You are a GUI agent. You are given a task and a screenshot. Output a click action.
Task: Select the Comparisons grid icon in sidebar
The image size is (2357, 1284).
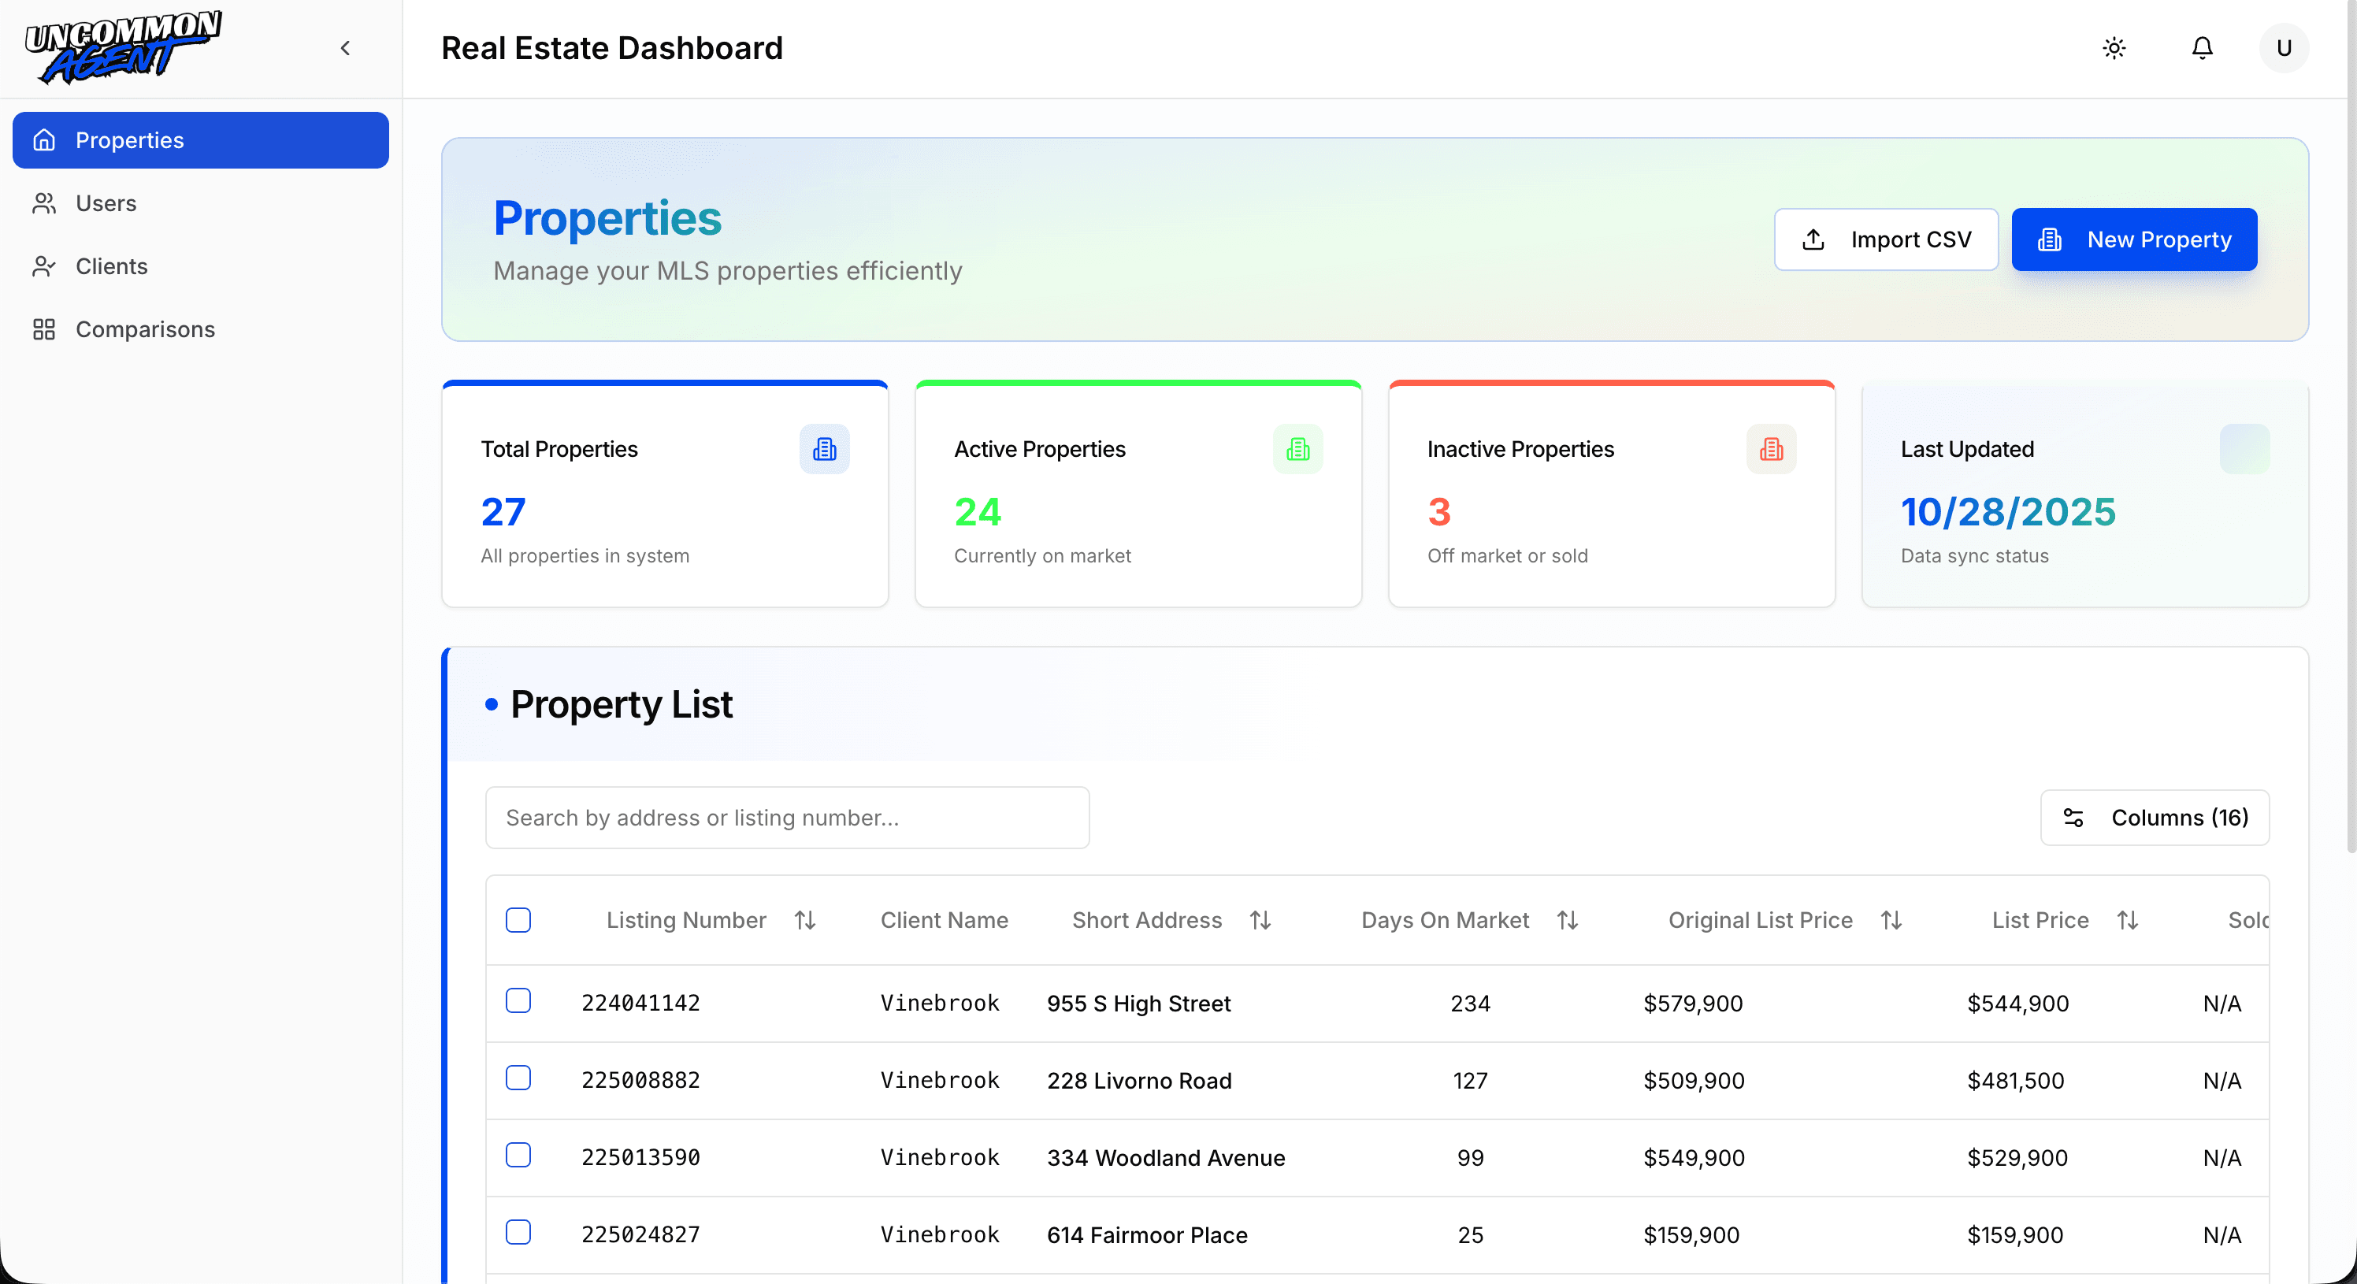(45, 328)
